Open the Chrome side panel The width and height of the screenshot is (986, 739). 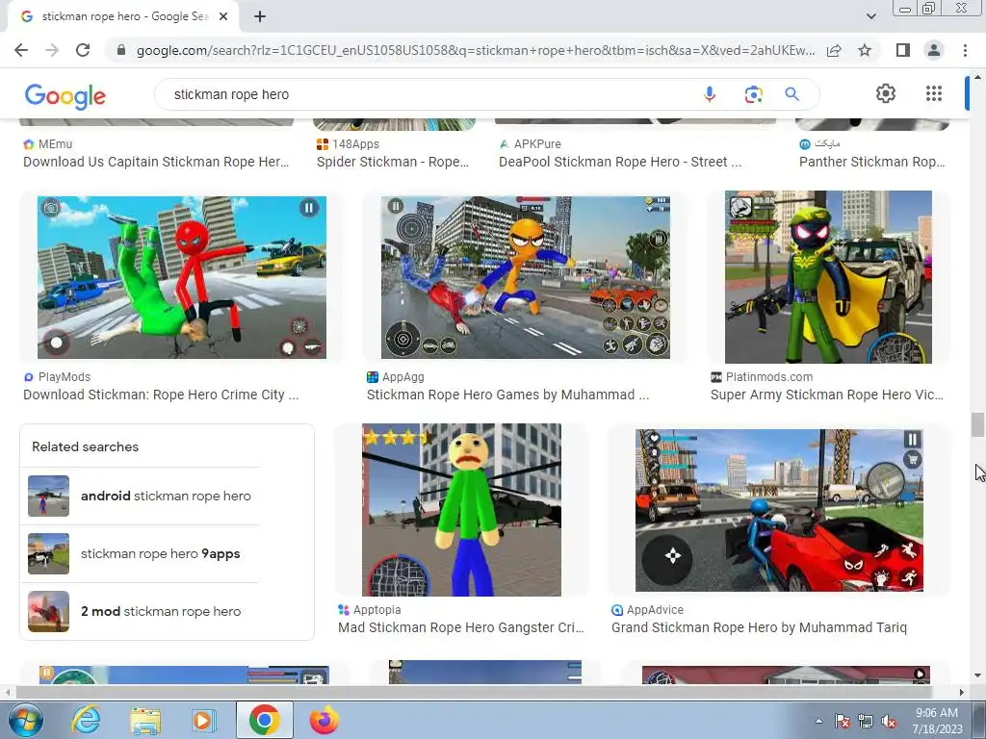point(902,50)
